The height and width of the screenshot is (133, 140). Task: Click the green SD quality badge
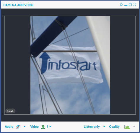127,127
